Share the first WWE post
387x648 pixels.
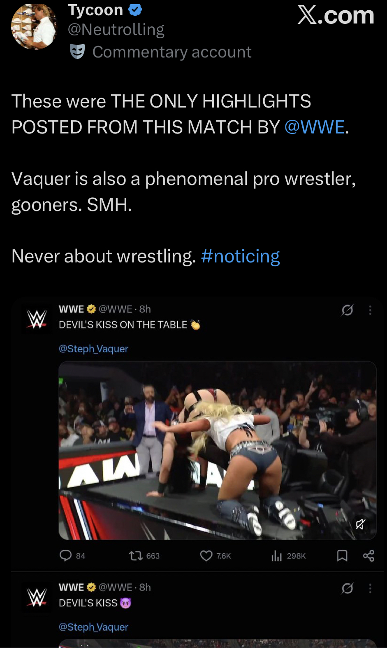tap(368, 556)
